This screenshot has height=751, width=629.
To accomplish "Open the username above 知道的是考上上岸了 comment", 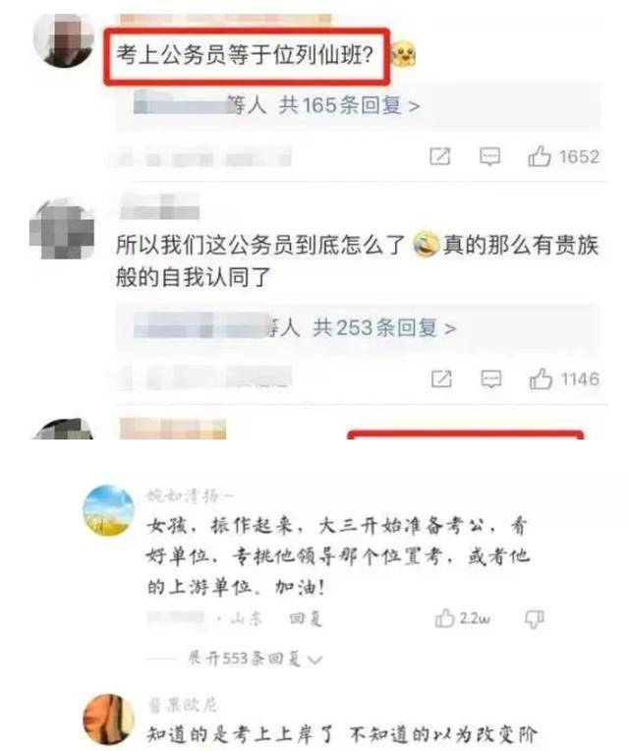I will click(x=182, y=705).
